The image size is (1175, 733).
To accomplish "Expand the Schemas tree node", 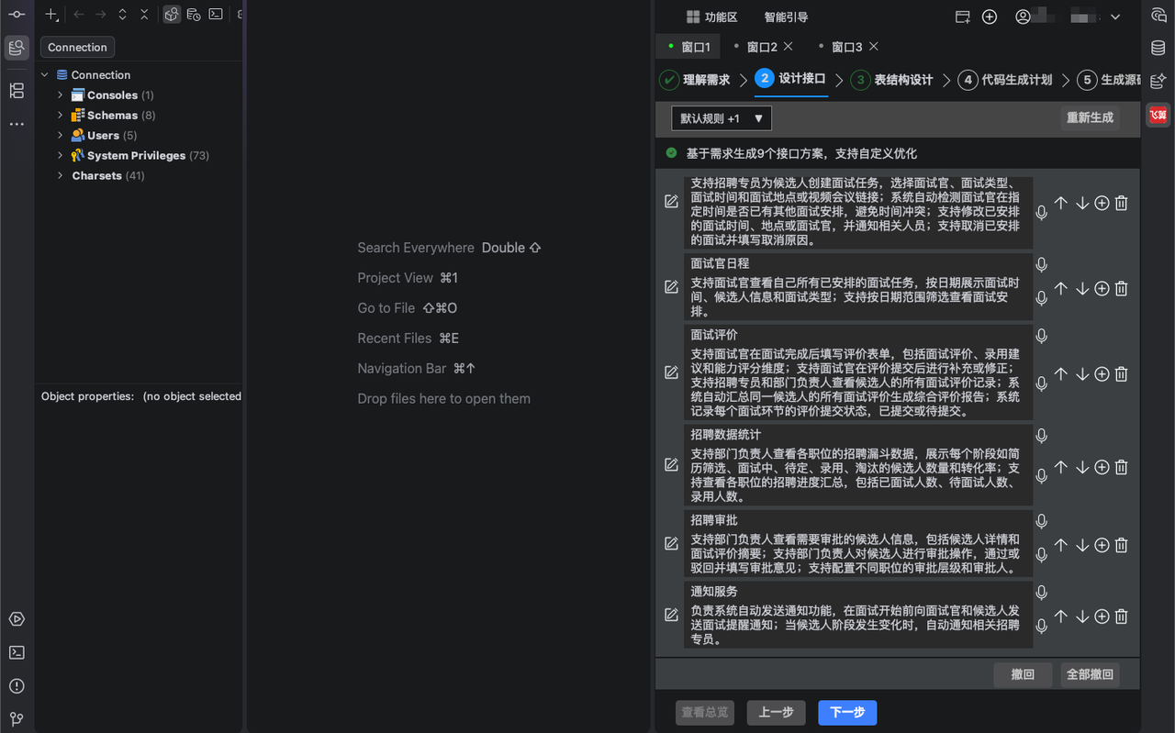I will click(x=61, y=116).
